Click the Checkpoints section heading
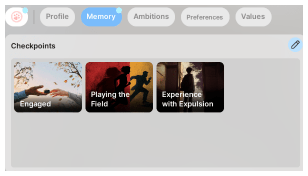Screen dimensions: 308x176 coord(33,46)
